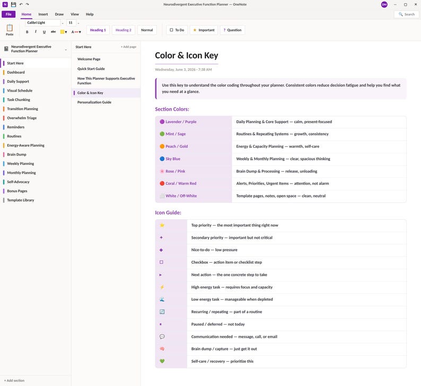Open the File menu
Image resolution: width=421 pixels, height=386 pixels.
tap(8, 14)
